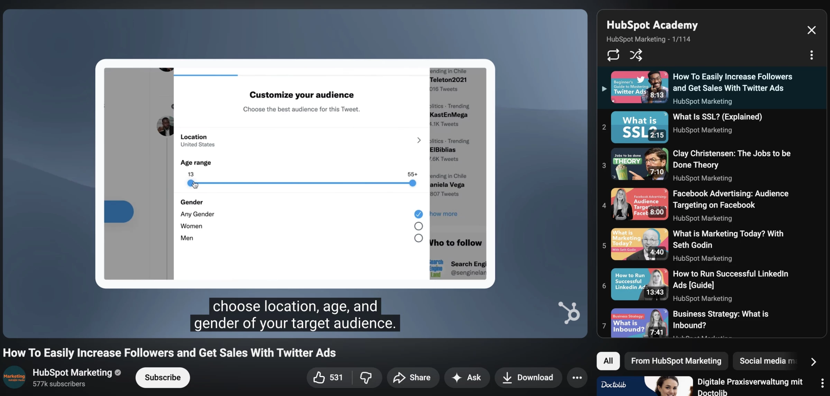Screen dimensions: 830x396
Task: Select the All filter chip
Action: [608, 361]
